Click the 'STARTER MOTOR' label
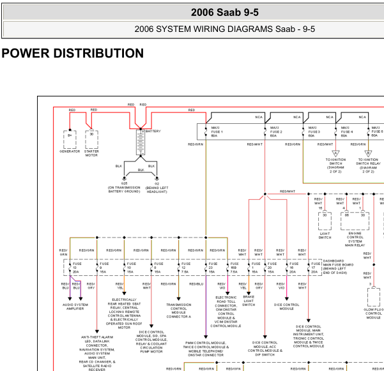384x371 pixels. point(91,153)
